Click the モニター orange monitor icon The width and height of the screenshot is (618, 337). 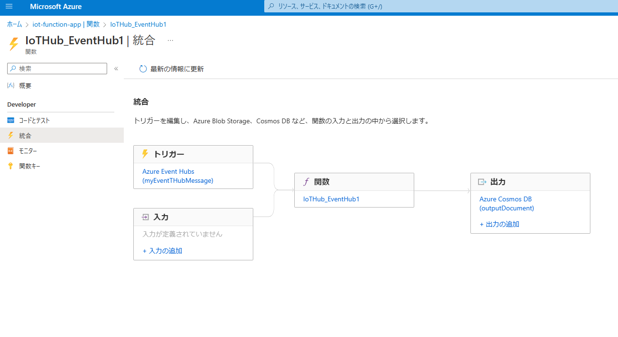point(11,151)
